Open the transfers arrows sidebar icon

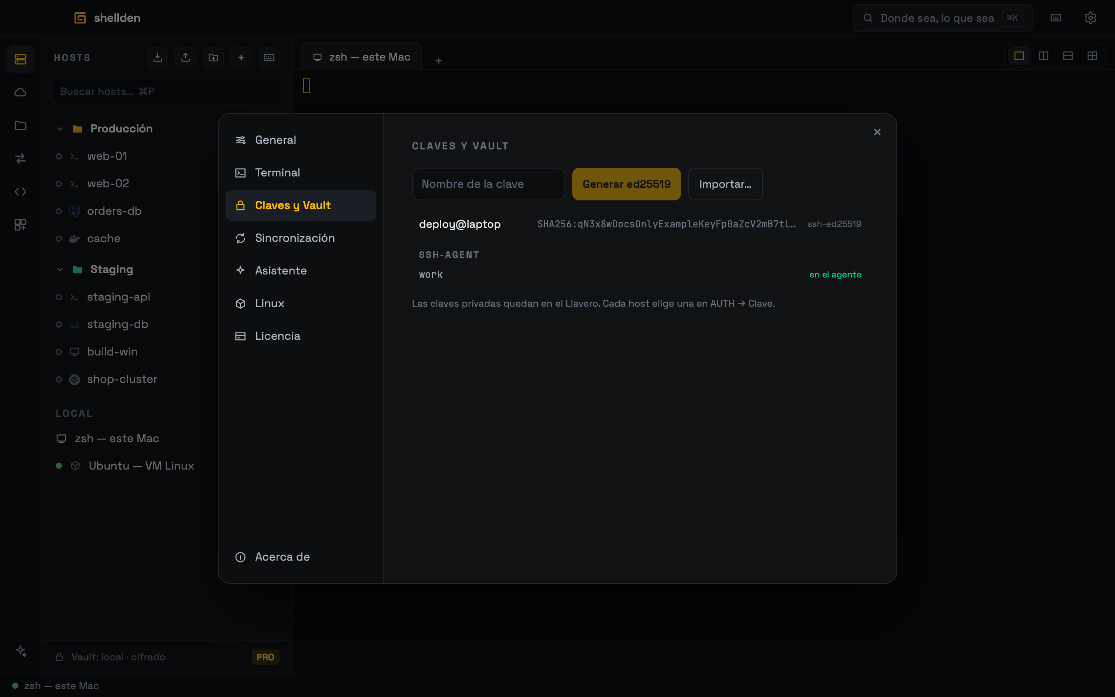coord(20,159)
